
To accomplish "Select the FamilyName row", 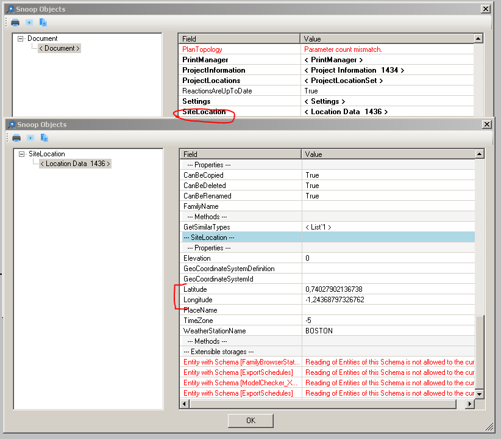I will [327, 206].
